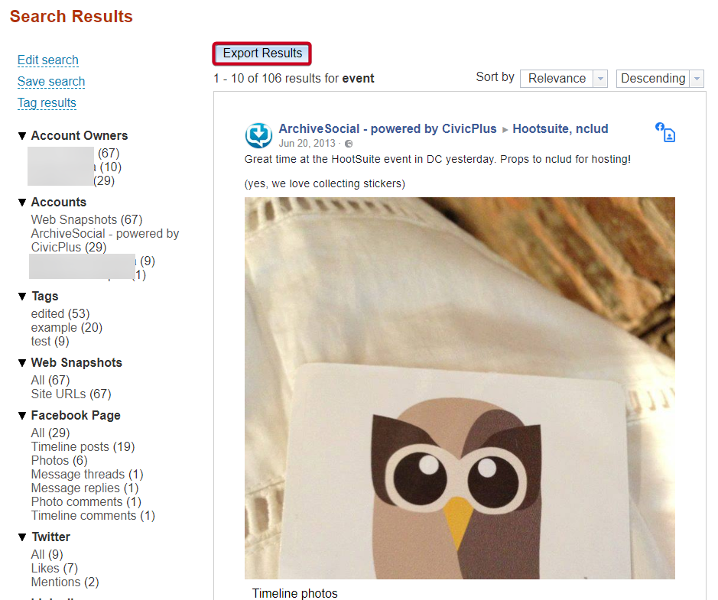Click the Timeline photos caption
Image resolution: width=718 pixels, height=600 pixels.
pyautogui.click(x=294, y=594)
